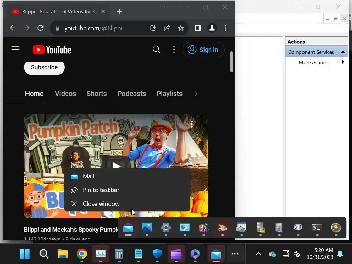352x264 pixels.
Task: Choose Close window in jump list
Action: tap(127, 204)
